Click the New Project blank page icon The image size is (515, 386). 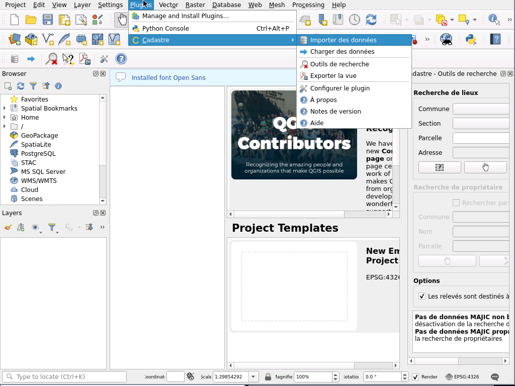(15, 20)
